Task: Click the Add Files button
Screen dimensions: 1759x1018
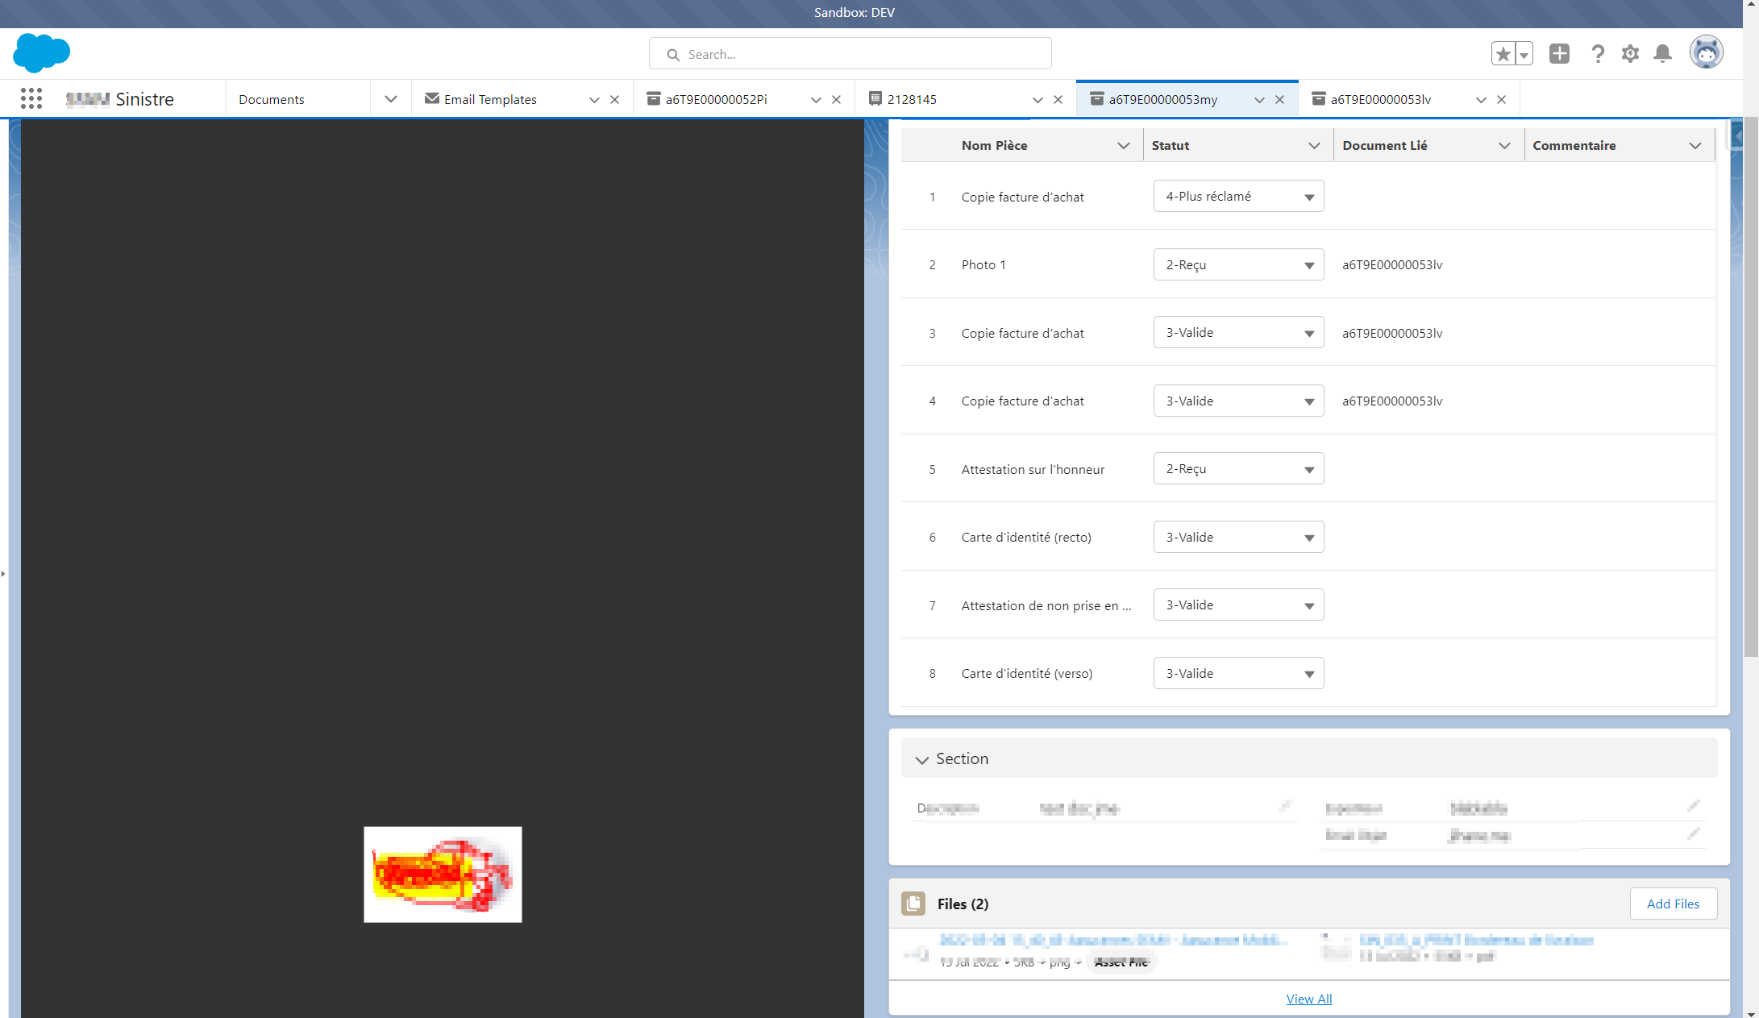Action: pos(1673,904)
